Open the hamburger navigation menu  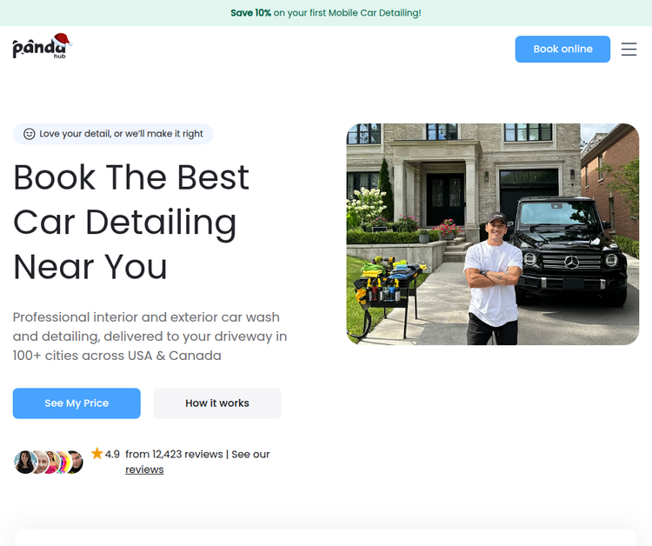pyautogui.click(x=629, y=50)
